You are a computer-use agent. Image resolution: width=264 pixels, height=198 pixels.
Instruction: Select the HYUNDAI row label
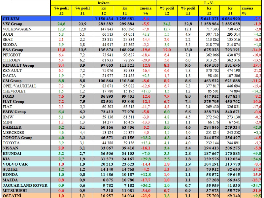point(12,153)
